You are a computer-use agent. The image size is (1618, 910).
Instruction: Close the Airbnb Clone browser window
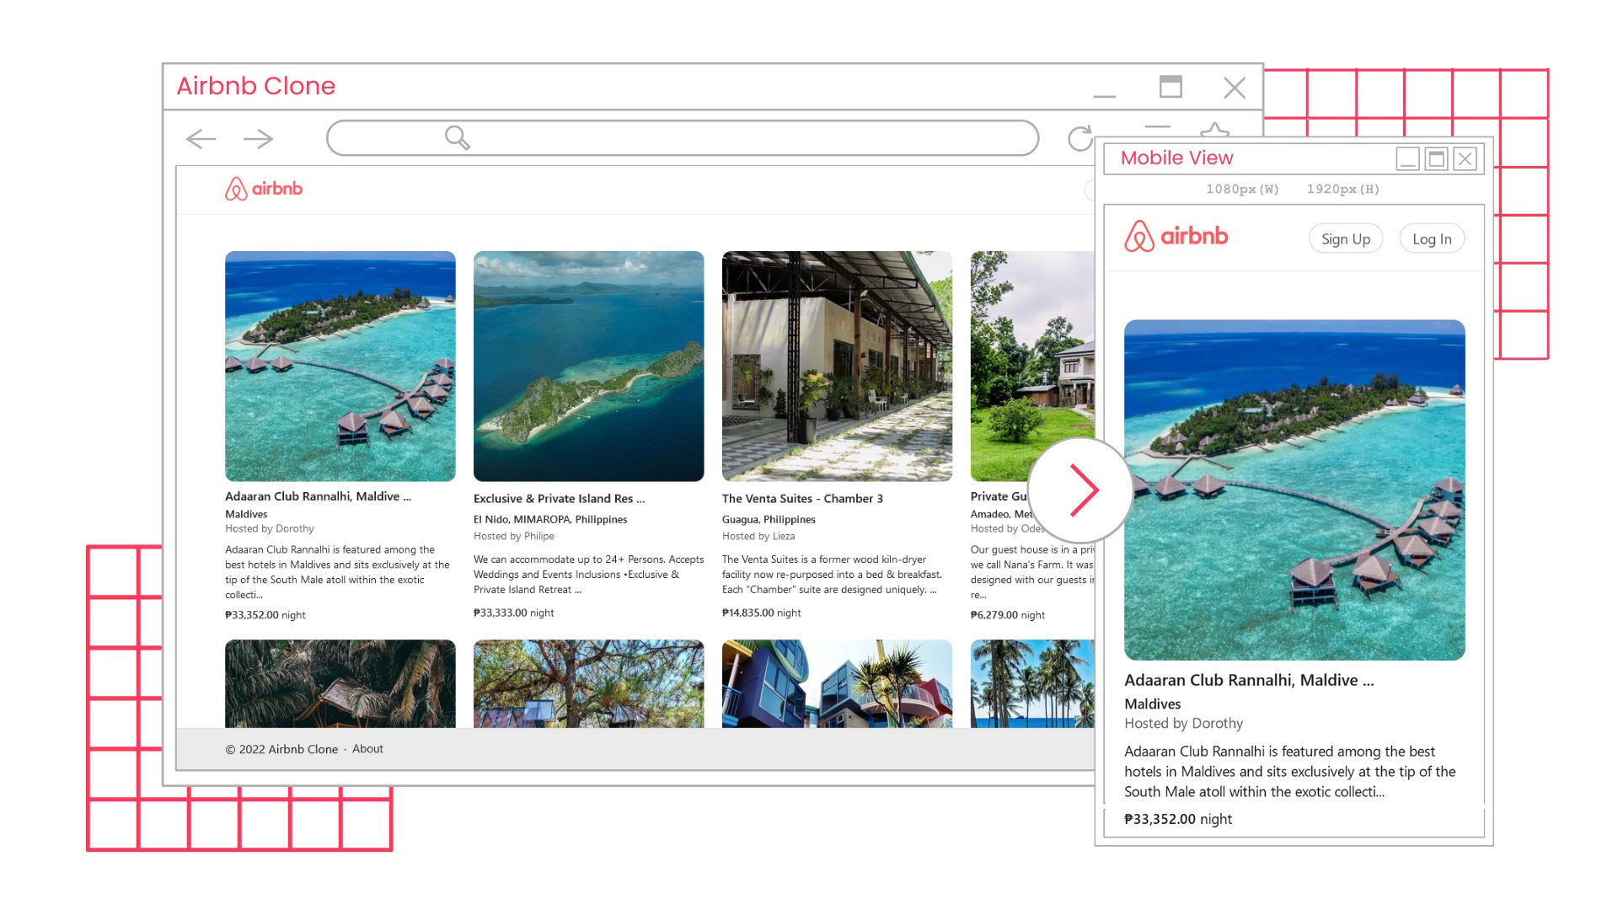tap(1235, 88)
